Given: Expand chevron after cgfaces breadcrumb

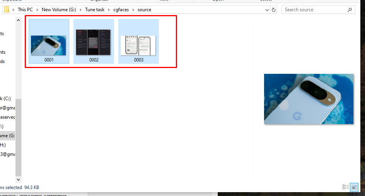Looking at the screenshot, I should (x=133, y=10).
